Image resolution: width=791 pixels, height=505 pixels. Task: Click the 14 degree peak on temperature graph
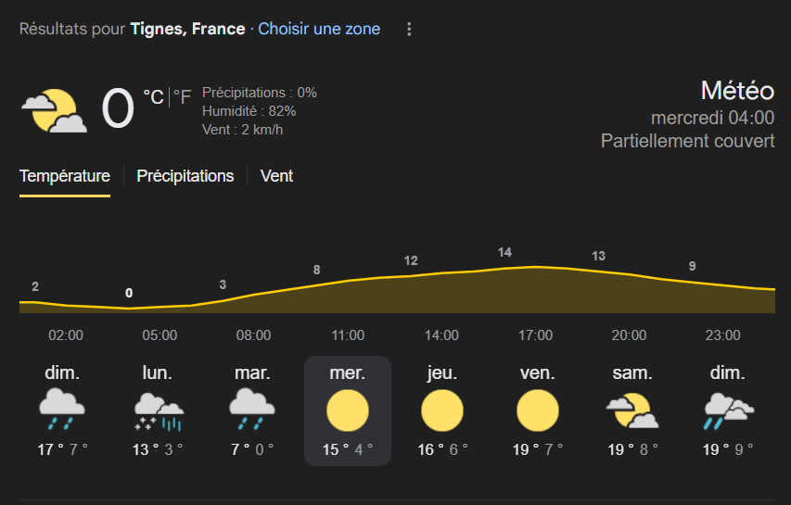[x=504, y=252]
